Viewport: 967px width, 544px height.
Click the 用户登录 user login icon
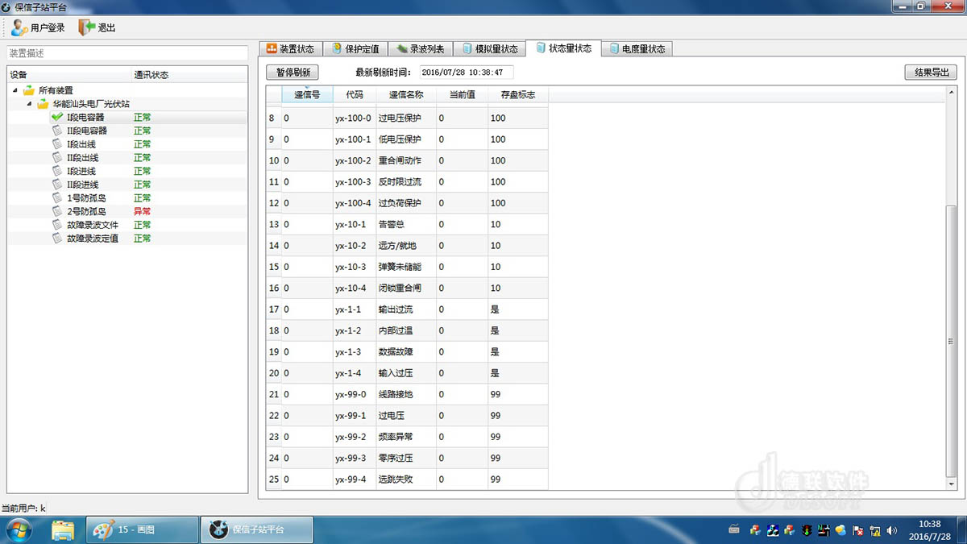(x=19, y=27)
